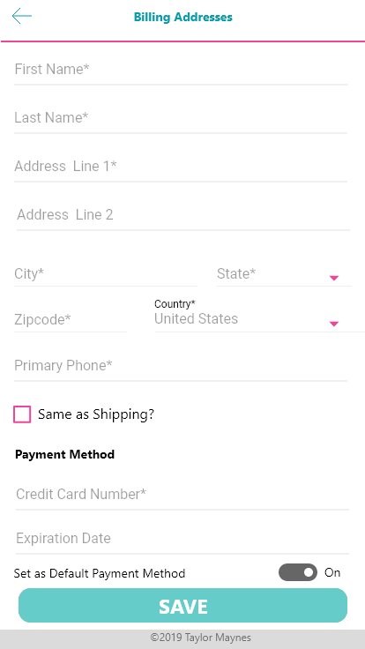The image size is (365, 649).
Task: Focus the Last Name field
Action: 181,118
